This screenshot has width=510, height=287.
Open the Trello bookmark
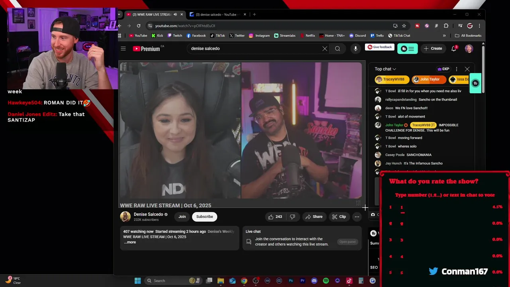[377, 35]
